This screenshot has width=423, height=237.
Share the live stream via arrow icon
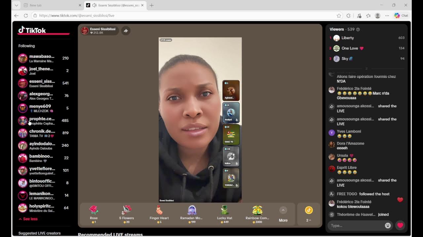(x=126, y=31)
